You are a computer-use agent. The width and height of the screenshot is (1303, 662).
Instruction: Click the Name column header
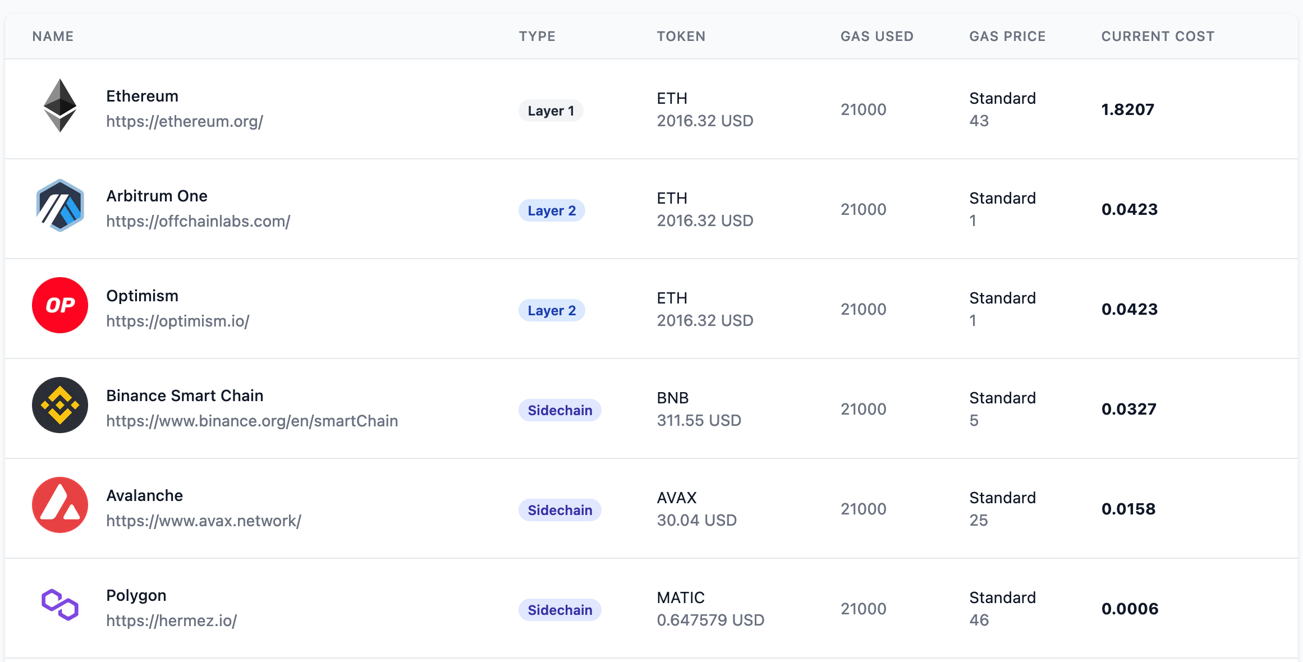53,36
